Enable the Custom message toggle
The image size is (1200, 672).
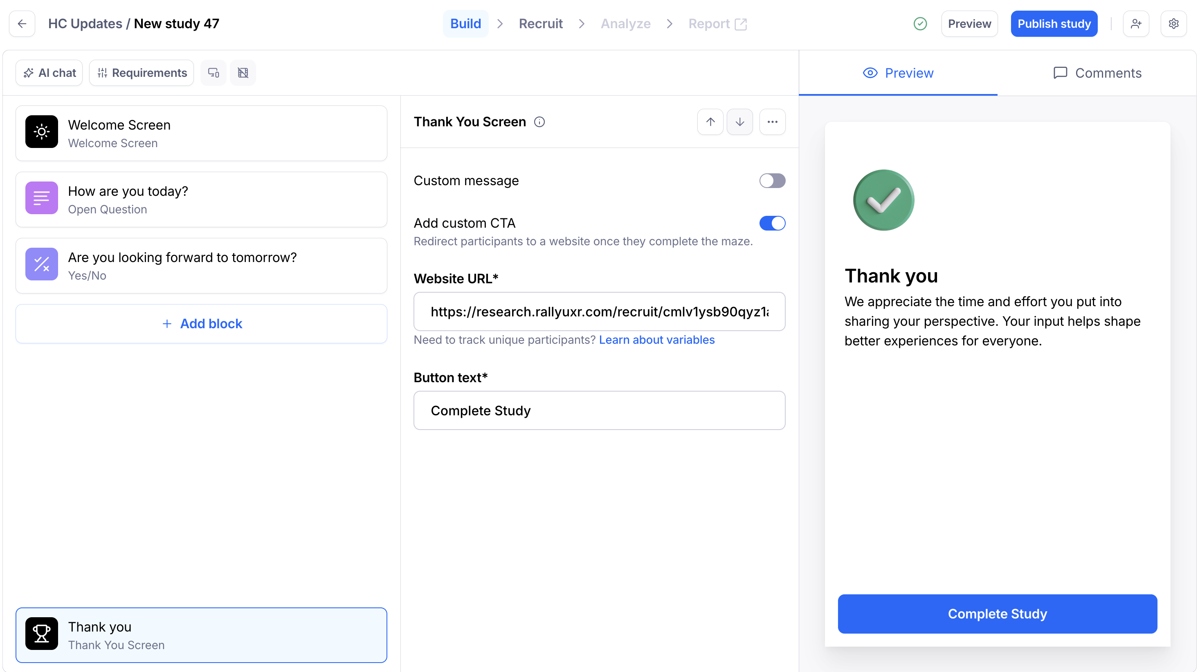click(x=772, y=181)
